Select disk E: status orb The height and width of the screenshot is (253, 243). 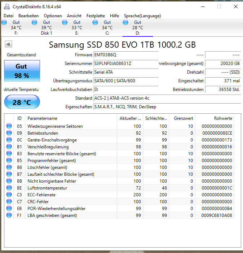[x=65, y=22]
